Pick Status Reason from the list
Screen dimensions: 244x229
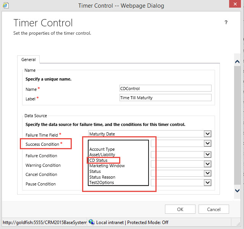[x=102, y=177]
